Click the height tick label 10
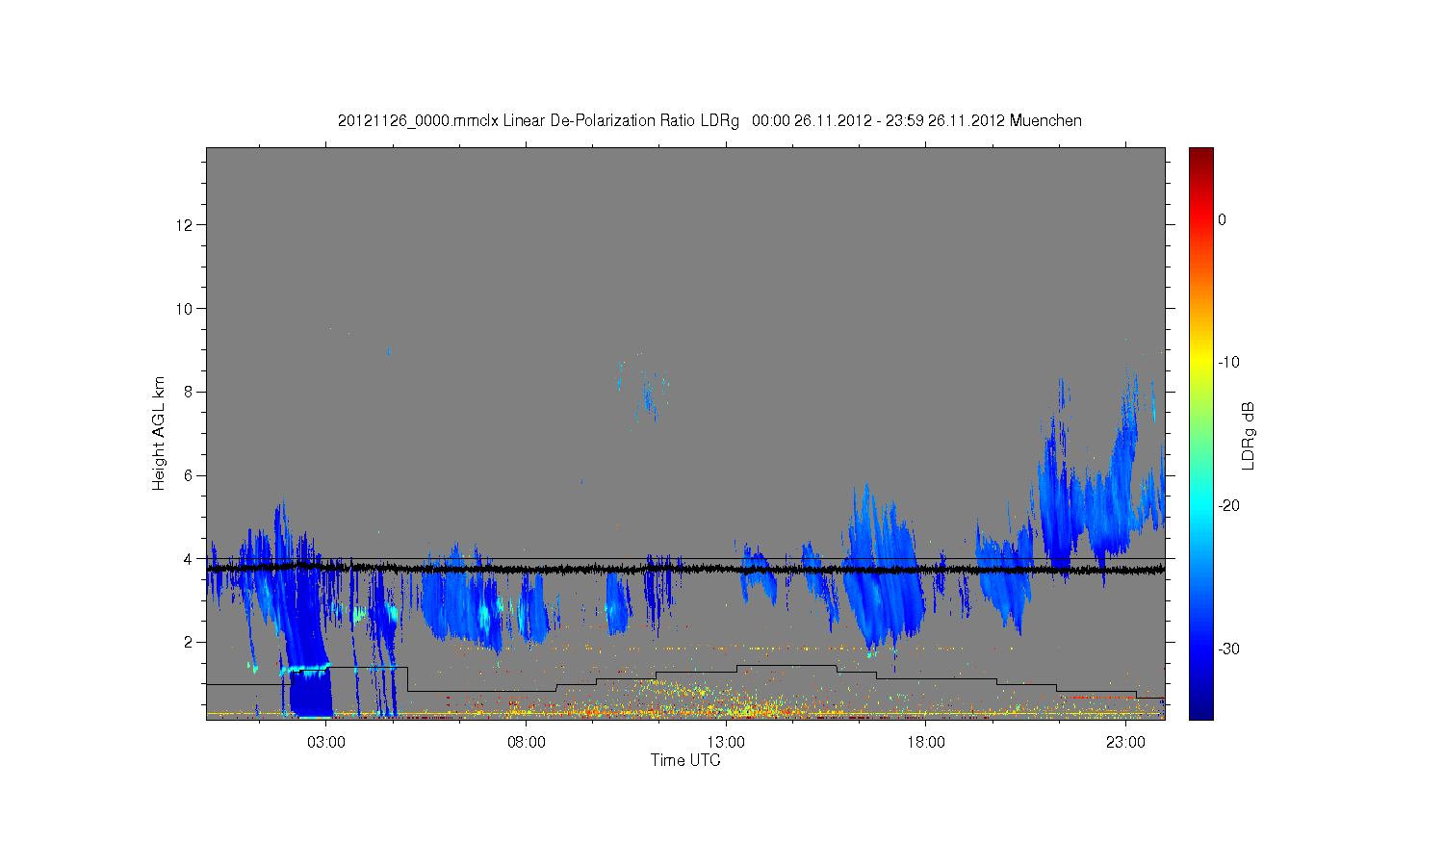Screen dimensions: 1444x866 click(185, 309)
